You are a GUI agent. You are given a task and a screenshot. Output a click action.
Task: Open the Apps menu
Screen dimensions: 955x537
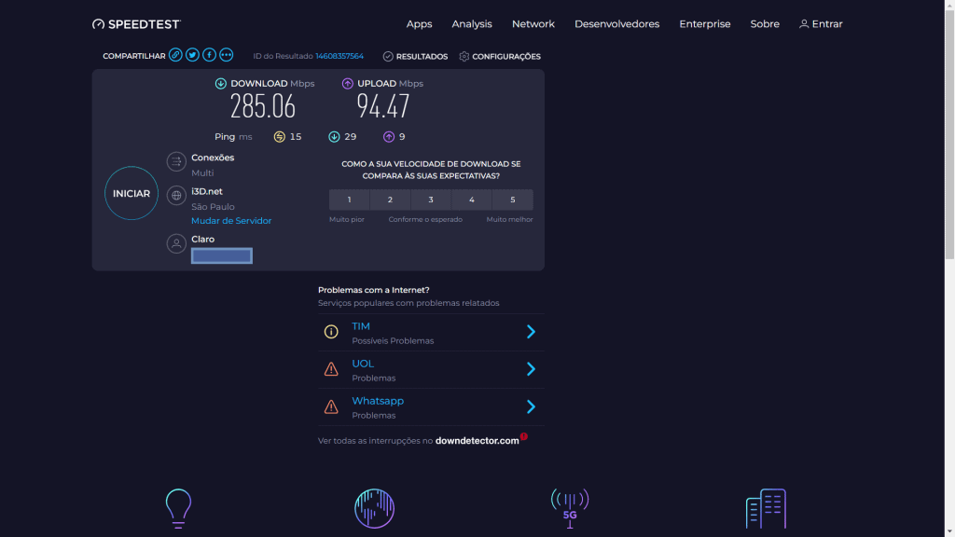419,24
